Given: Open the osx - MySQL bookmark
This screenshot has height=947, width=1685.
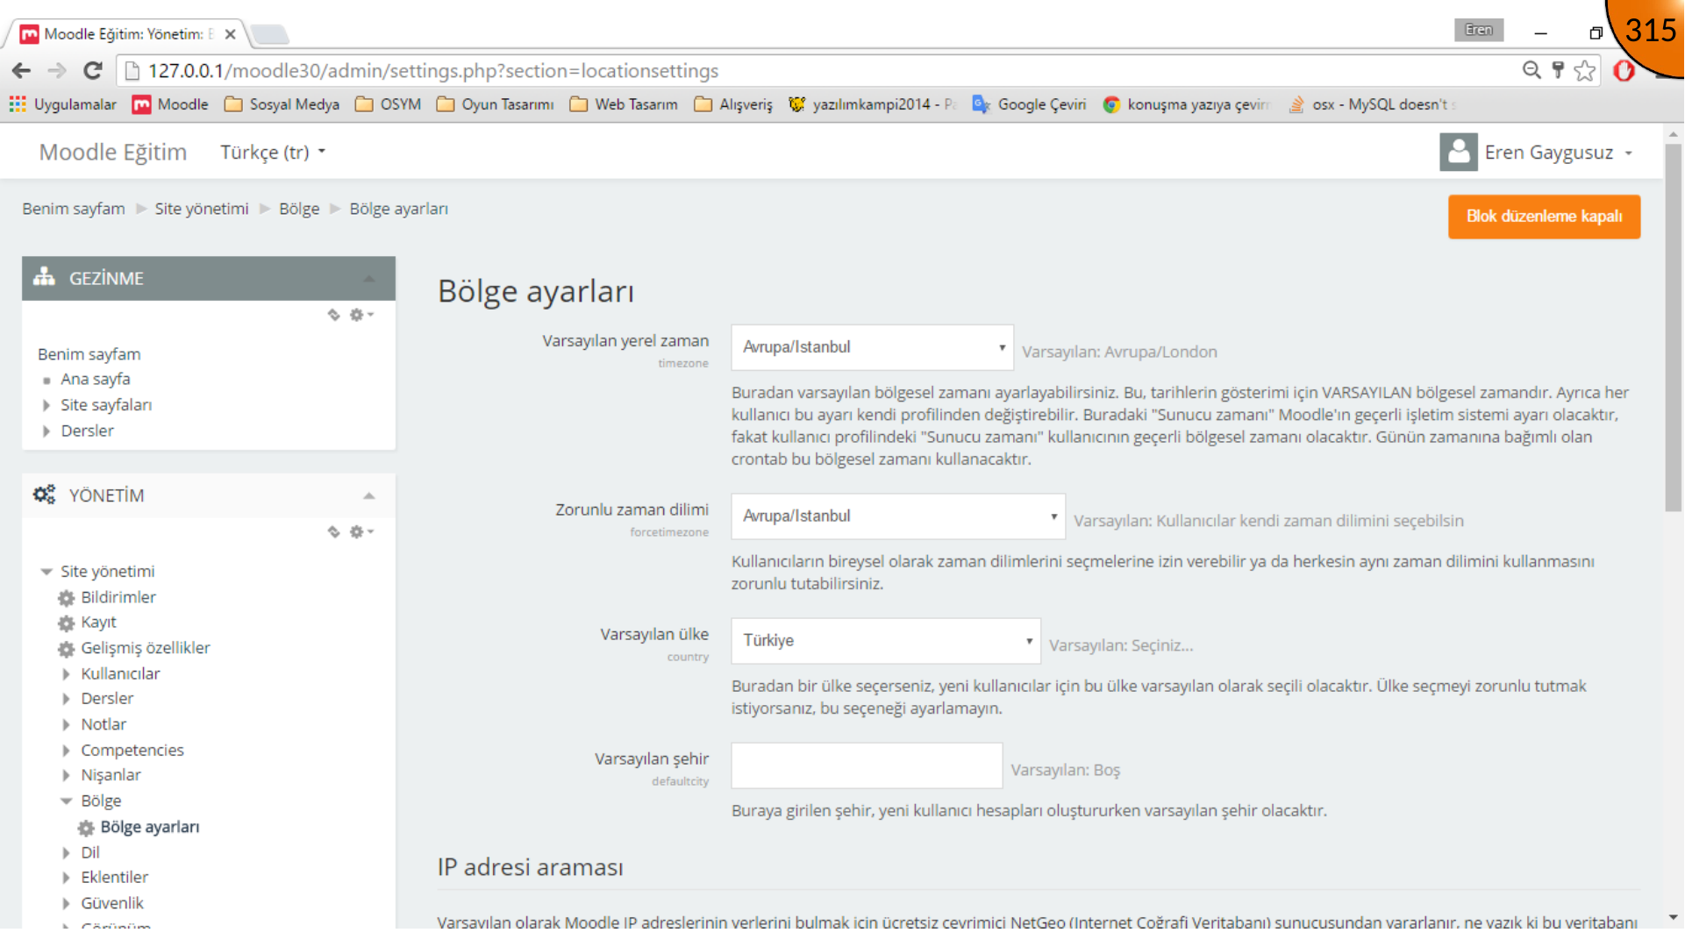Looking at the screenshot, I should click(1371, 104).
